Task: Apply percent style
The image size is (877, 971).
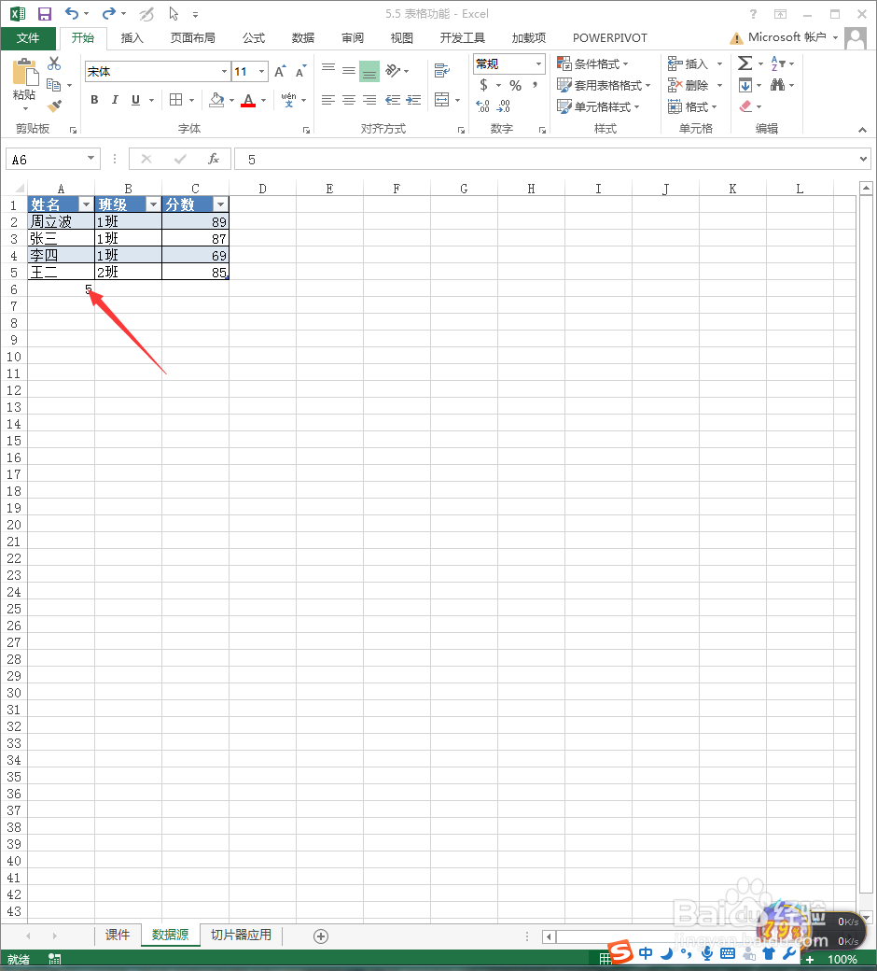Action: click(x=516, y=86)
